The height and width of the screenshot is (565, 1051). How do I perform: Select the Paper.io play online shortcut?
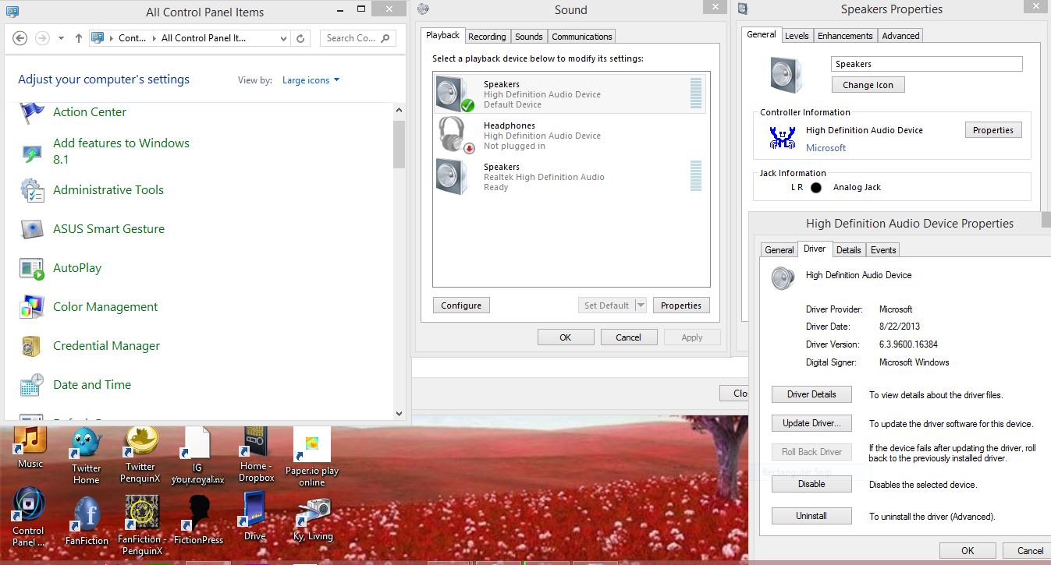coord(312,457)
